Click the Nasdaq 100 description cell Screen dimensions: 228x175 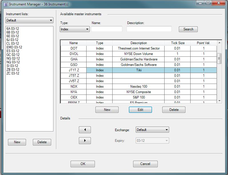(139, 86)
